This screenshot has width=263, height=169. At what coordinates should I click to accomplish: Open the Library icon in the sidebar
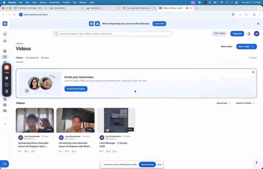click(x=5, y=57)
